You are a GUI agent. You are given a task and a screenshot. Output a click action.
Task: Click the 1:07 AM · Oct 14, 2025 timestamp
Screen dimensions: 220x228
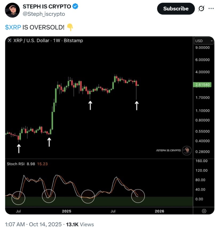tap(33, 224)
